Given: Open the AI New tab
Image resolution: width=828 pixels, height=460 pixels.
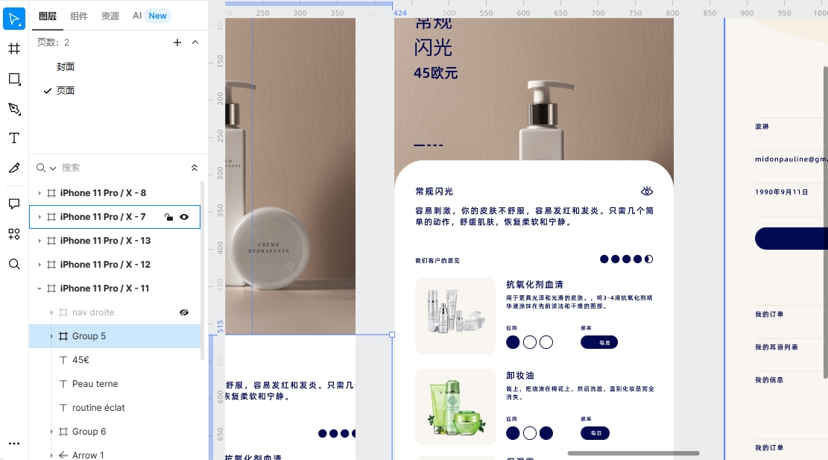Looking at the screenshot, I should (150, 16).
